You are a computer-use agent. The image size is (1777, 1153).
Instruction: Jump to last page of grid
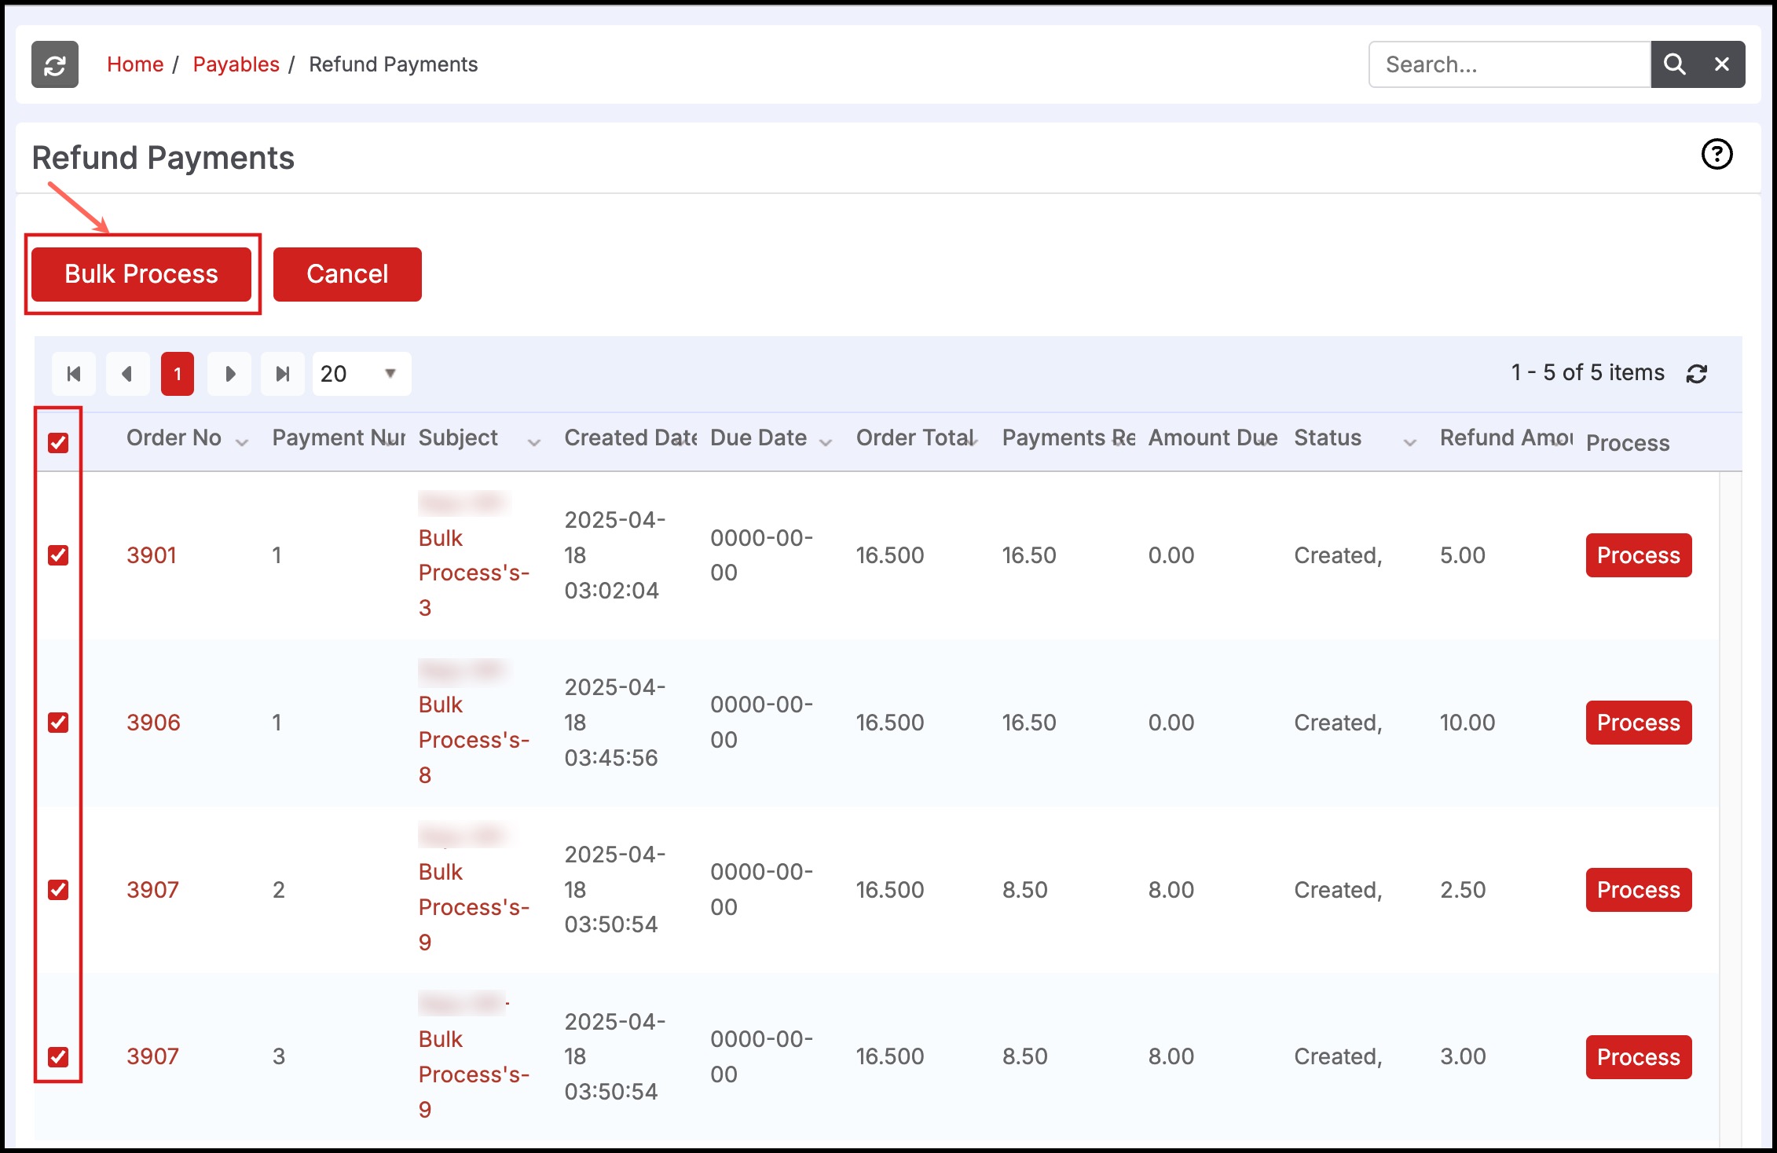click(283, 374)
